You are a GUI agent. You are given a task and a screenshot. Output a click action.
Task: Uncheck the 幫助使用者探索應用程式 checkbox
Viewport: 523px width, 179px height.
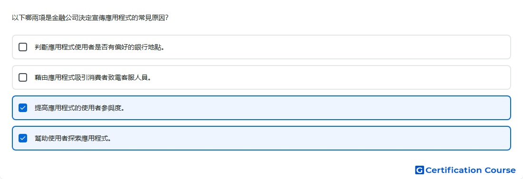tap(23, 138)
